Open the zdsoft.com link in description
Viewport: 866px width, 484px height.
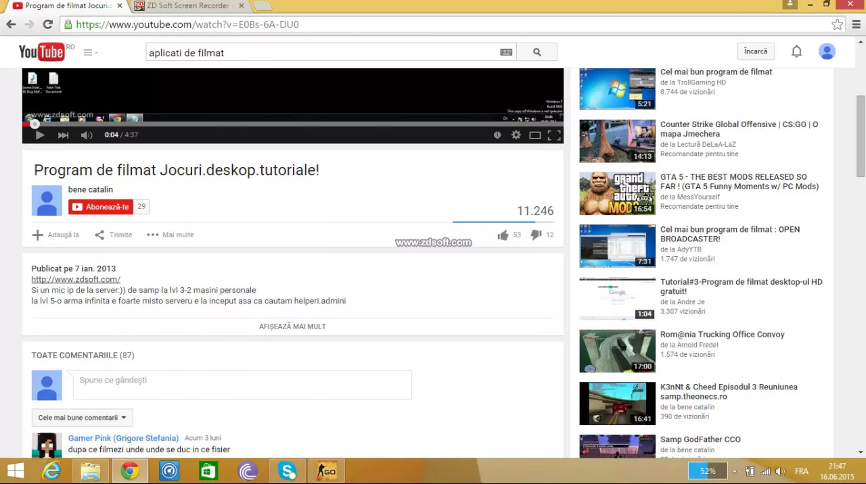(x=76, y=279)
